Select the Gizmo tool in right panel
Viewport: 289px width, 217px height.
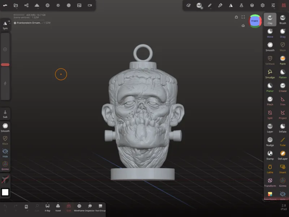(x=282, y=182)
